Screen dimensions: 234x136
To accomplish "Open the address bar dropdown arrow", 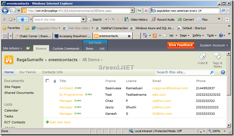I will [132, 10].
